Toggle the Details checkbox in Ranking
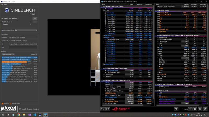 pos(36,54)
